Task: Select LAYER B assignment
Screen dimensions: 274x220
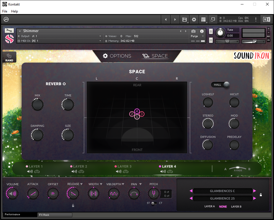Action: pyautogui.click(x=236, y=206)
